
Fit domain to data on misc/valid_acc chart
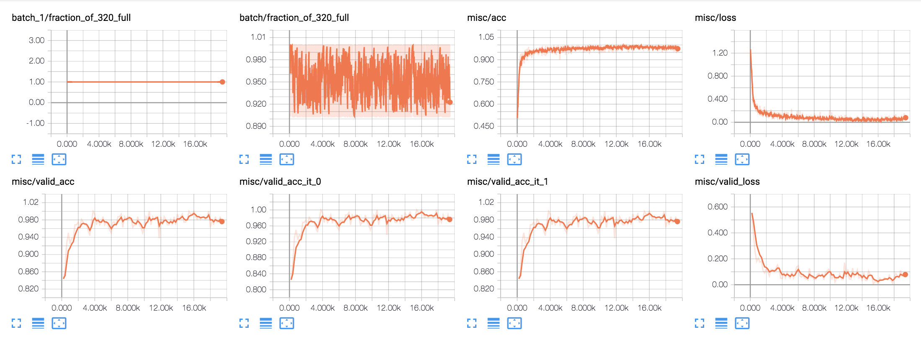59,323
